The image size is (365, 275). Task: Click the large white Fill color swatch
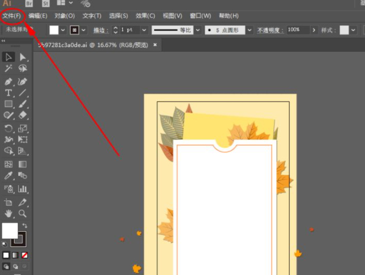pyautogui.click(x=10, y=231)
